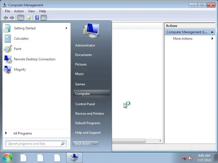Click the computer user picture in Start menu
The height and width of the screenshot is (163, 218).
pyautogui.click(x=91, y=30)
